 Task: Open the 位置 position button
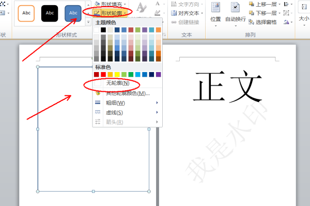215,14
